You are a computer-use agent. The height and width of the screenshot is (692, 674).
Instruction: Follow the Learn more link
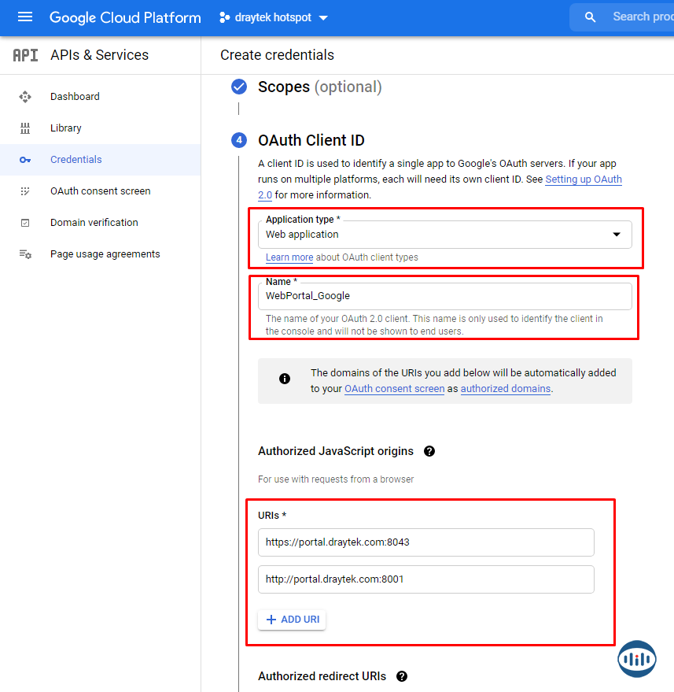289,257
